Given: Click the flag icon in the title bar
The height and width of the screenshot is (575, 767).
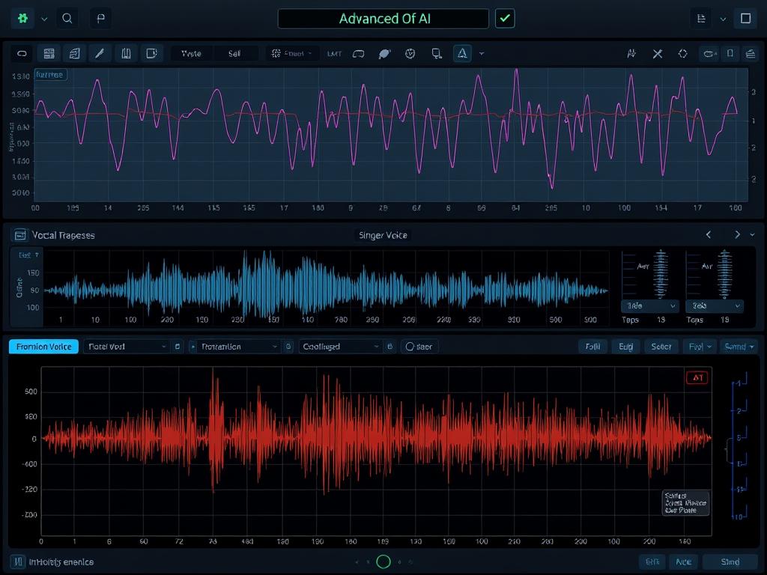Looking at the screenshot, I should (101, 19).
